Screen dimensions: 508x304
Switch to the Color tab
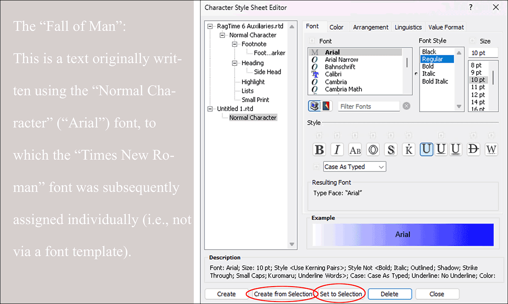tap(336, 27)
